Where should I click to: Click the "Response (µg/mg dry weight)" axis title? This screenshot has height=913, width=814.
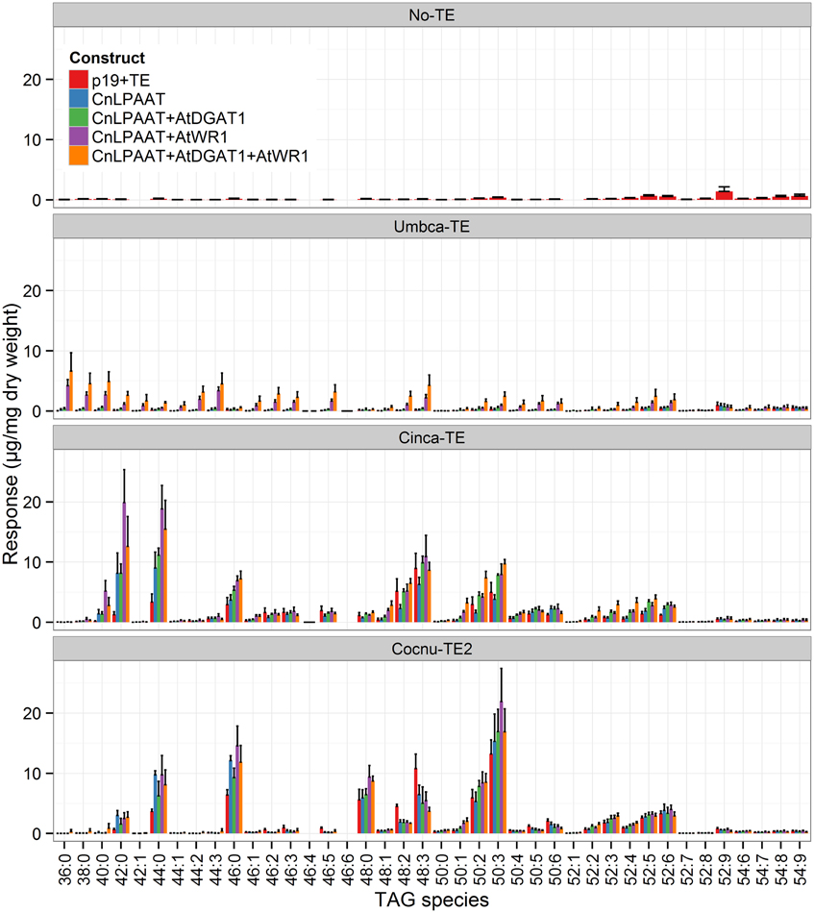(x=12, y=433)
